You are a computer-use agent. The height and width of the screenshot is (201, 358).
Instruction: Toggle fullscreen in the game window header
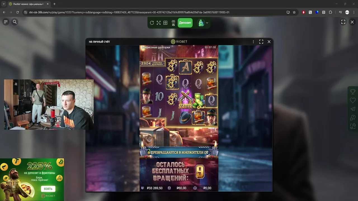click(x=261, y=42)
